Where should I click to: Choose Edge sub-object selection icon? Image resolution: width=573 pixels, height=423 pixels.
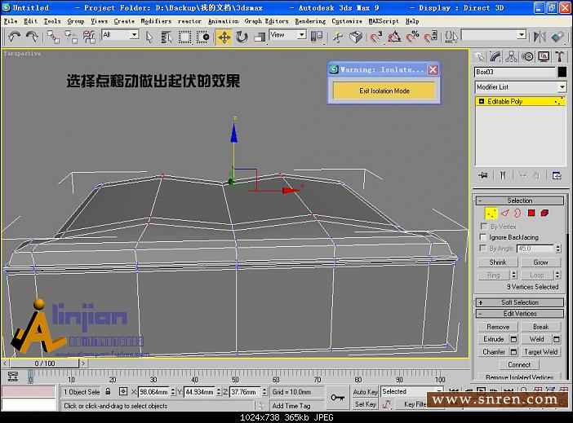pos(504,213)
